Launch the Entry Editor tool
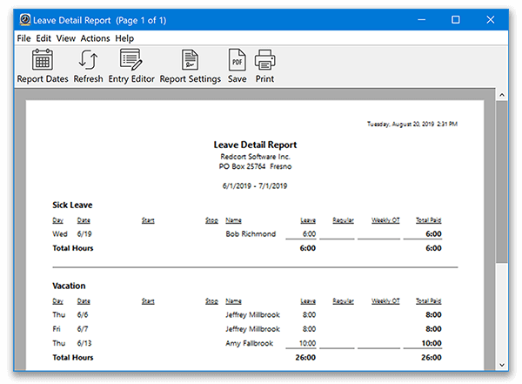Image resolution: width=522 pixels, height=384 pixels. click(x=131, y=65)
